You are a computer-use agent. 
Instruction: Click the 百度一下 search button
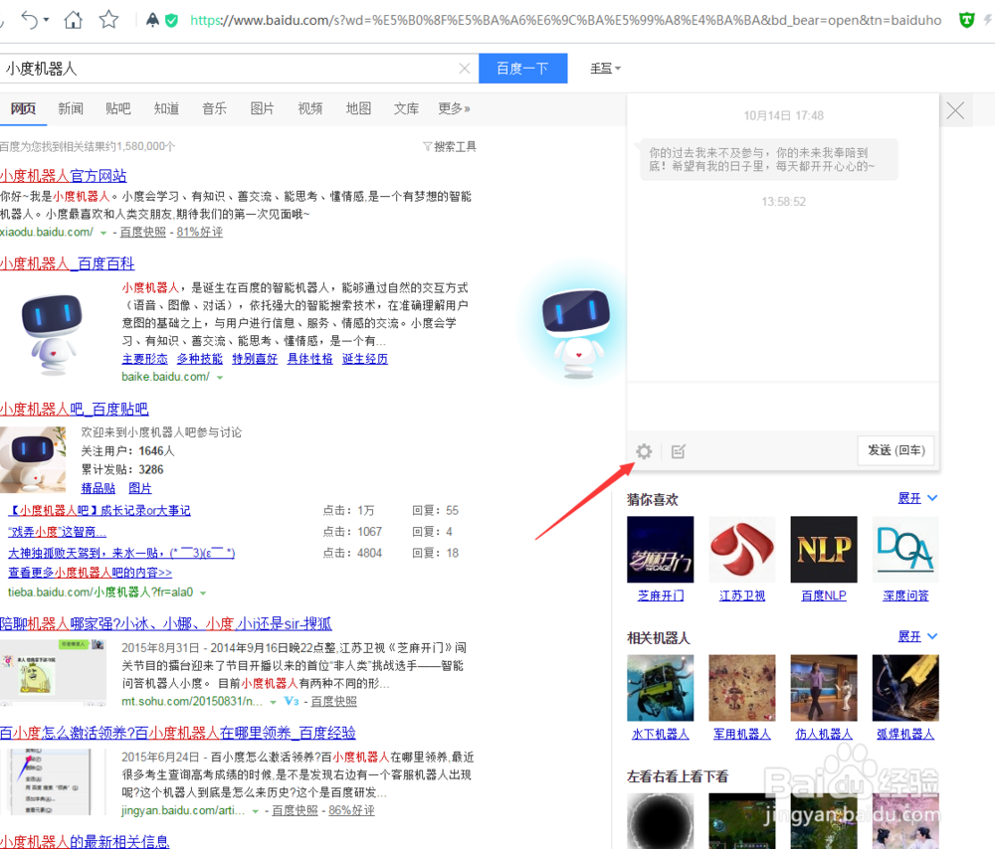(x=522, y=69)
